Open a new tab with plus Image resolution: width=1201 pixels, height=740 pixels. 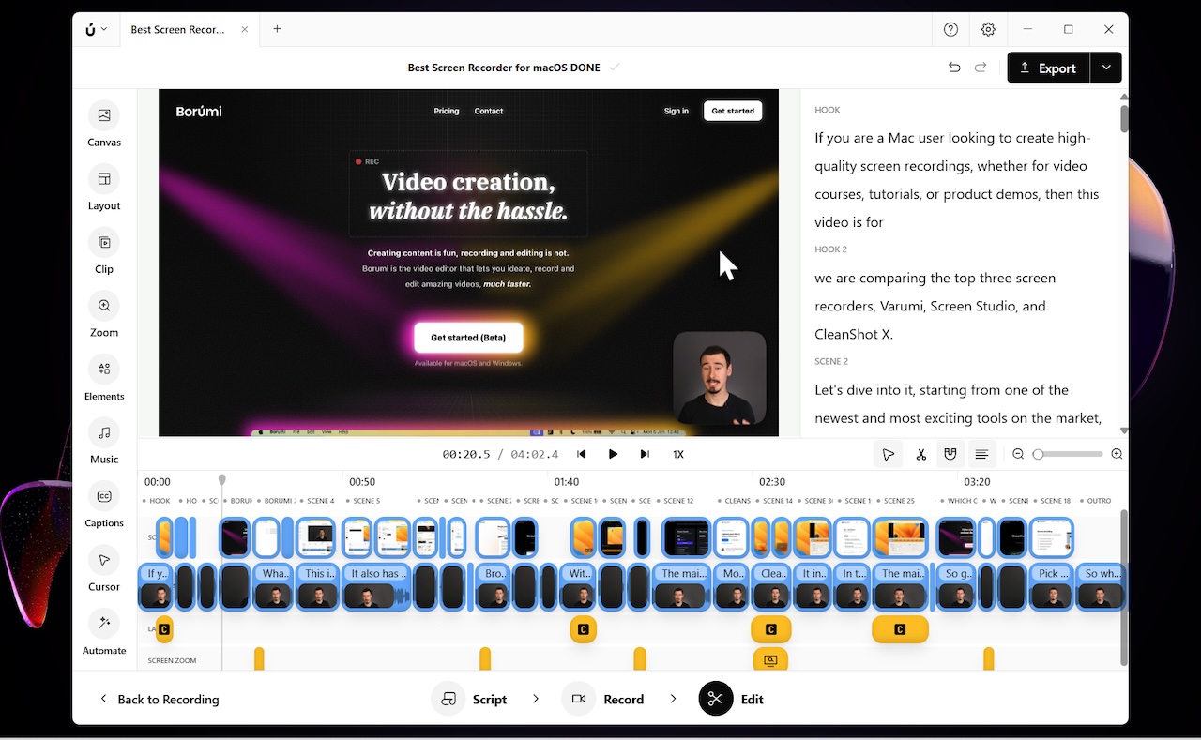click(277, 29)
